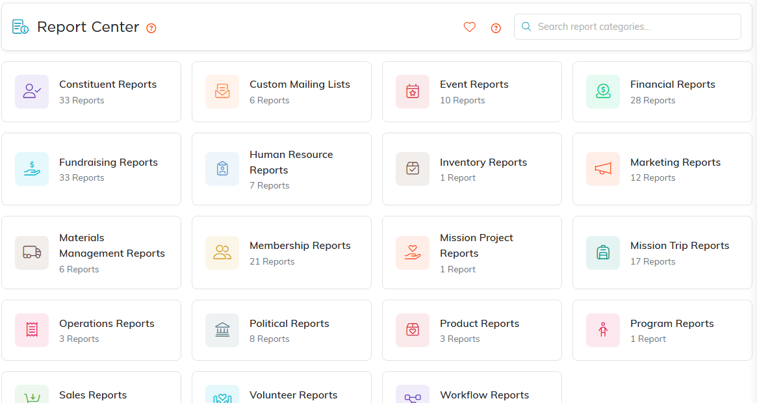
Task: Click '12 Reports' under Marketing Reports
Action: [x=653, y=178]
